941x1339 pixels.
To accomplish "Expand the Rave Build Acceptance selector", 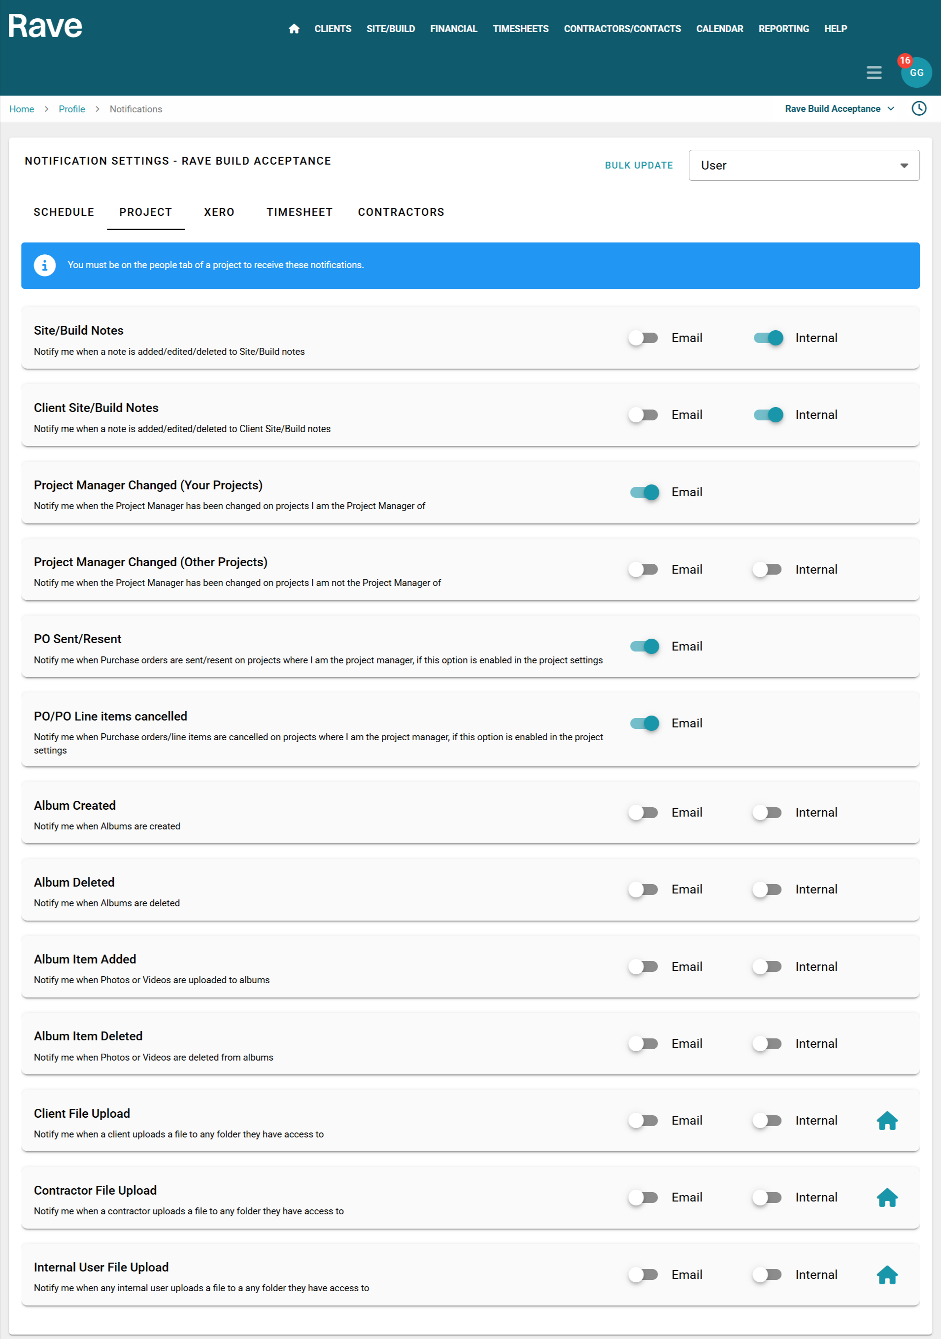I will click(839, 109).
